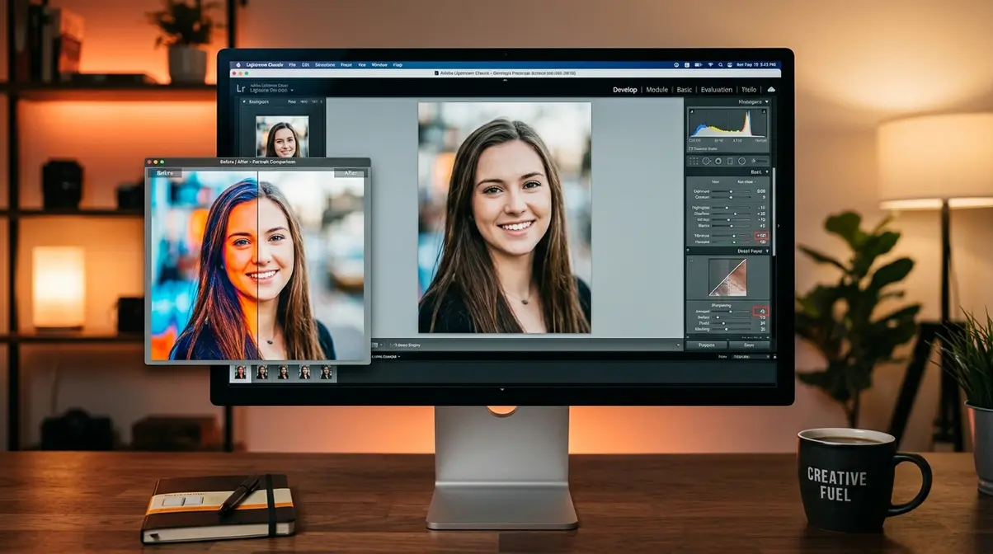Collapse the Basic panel triangle
The image size is (993, 554).
pyautogui.click(x=767, y=171)
